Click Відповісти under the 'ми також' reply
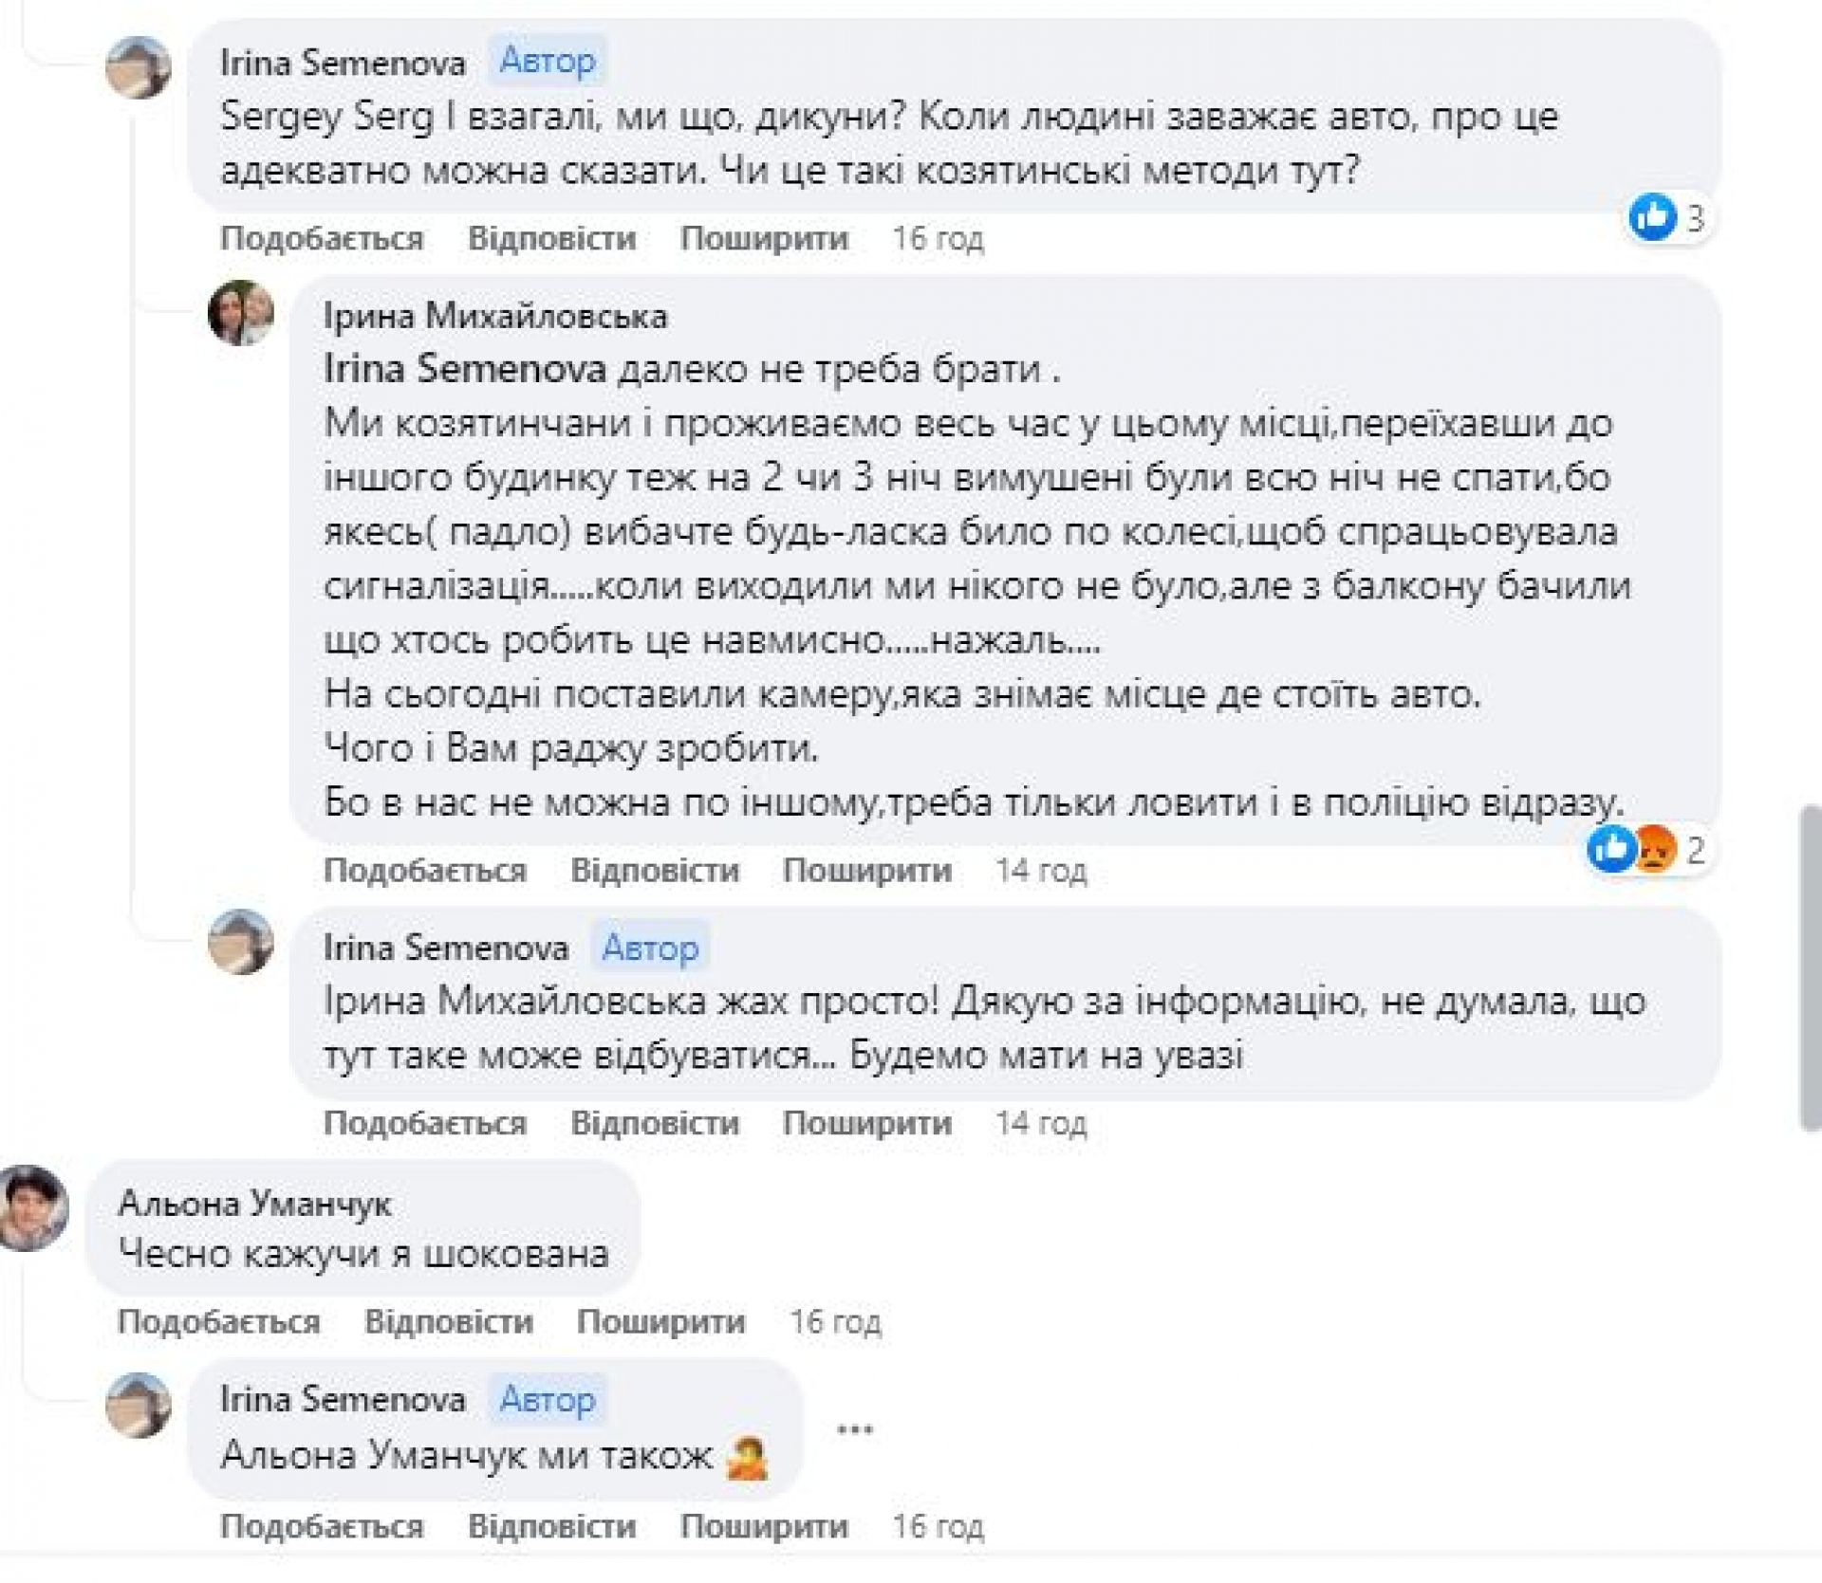This screenshot has height=1583, width=1822. 551,1525
